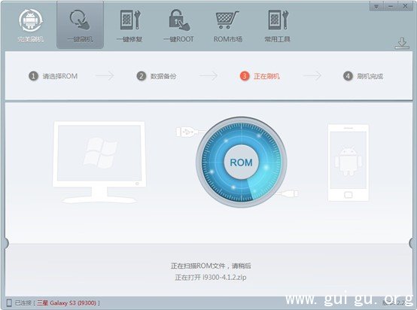The width and height of the screenshot is (417, 310).
Task: Click the Android phone graphic
Action: (349, 163)
